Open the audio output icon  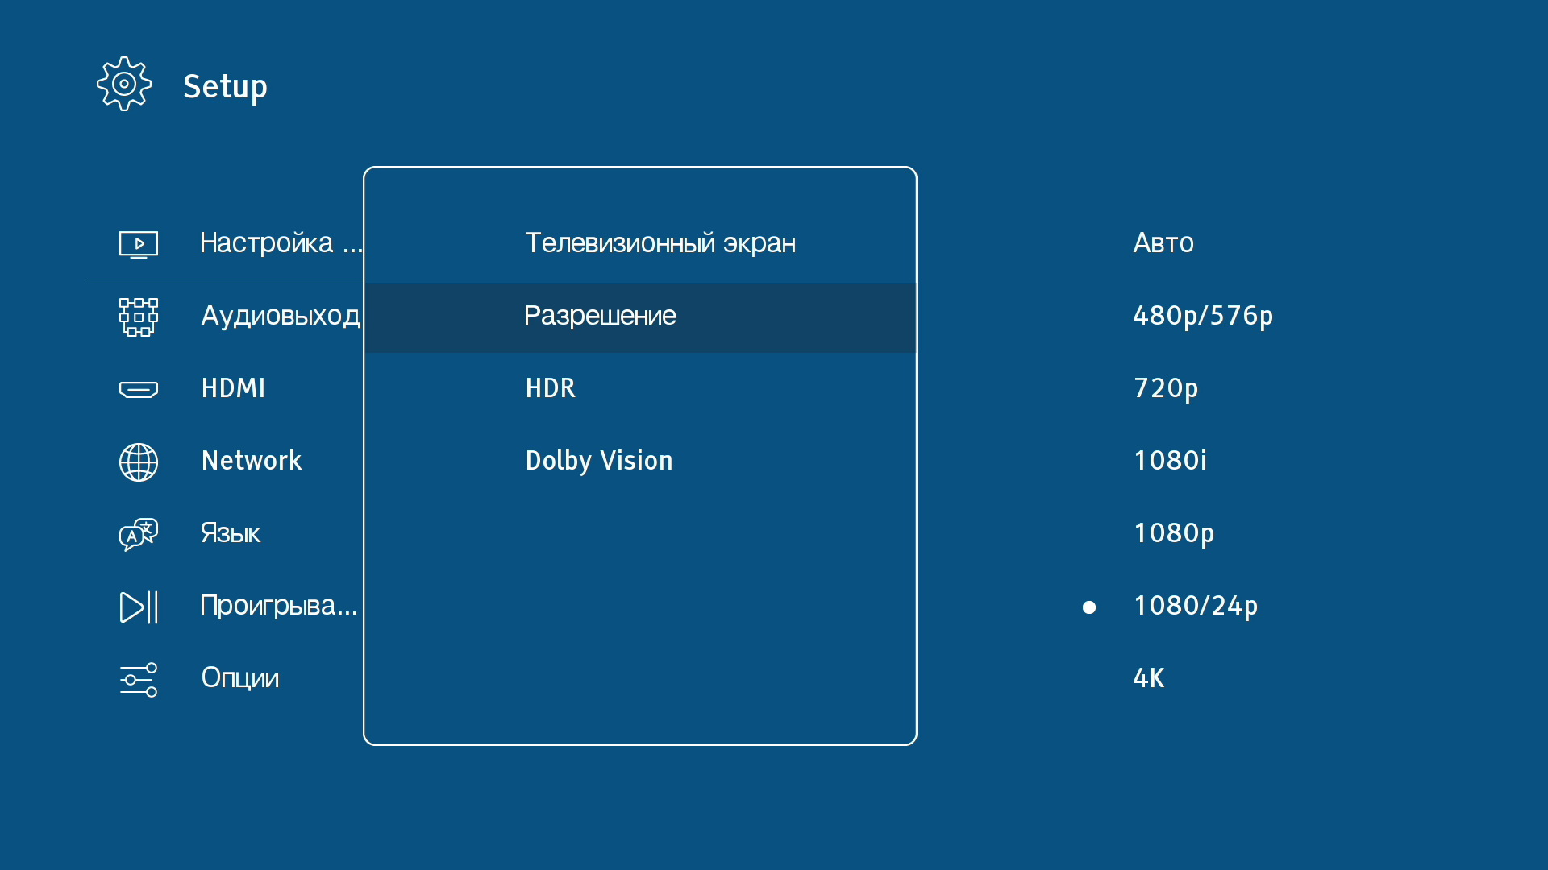(x=139, y=317)
